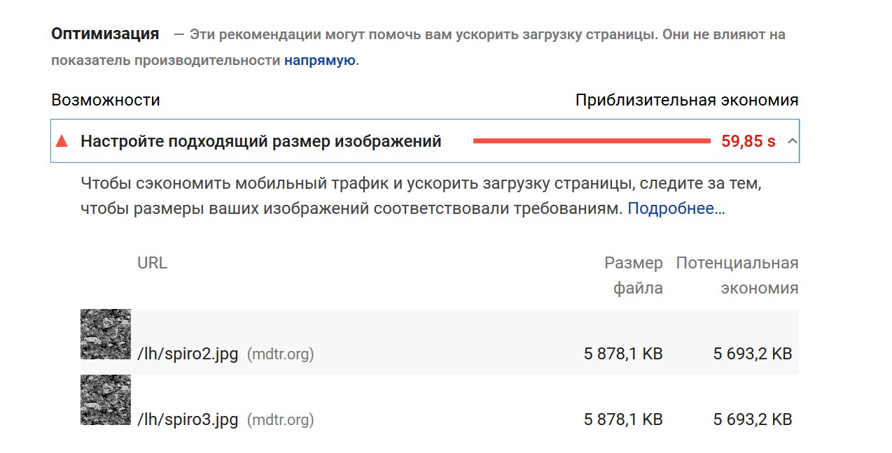Click the spiro2.jpg image thumbnail
892x453 pixels.
pos(106,334)
